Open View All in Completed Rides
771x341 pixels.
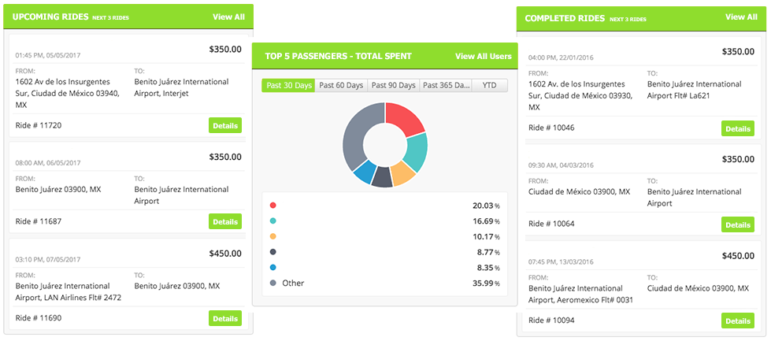[741, 17]
